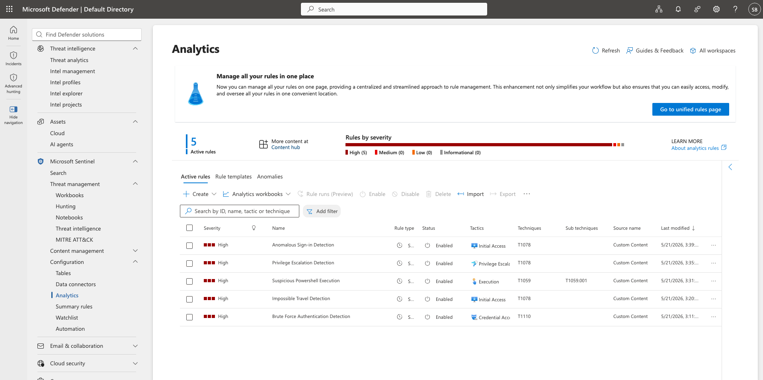Click the Hide navigation icon
763x380 pixels.
click(14, 109)
